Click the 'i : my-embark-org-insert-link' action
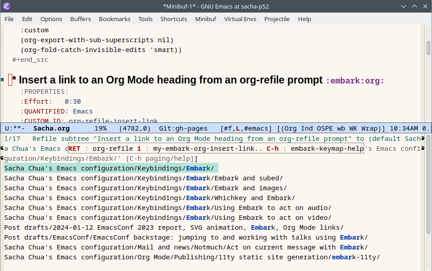Screen dimensions: 432x271 pos(200,149)
